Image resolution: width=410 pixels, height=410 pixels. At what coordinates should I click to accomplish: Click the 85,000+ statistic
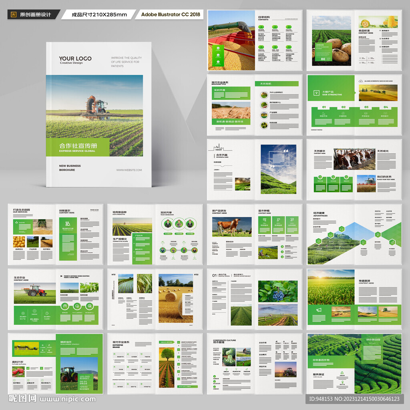(x=34, y=319)
